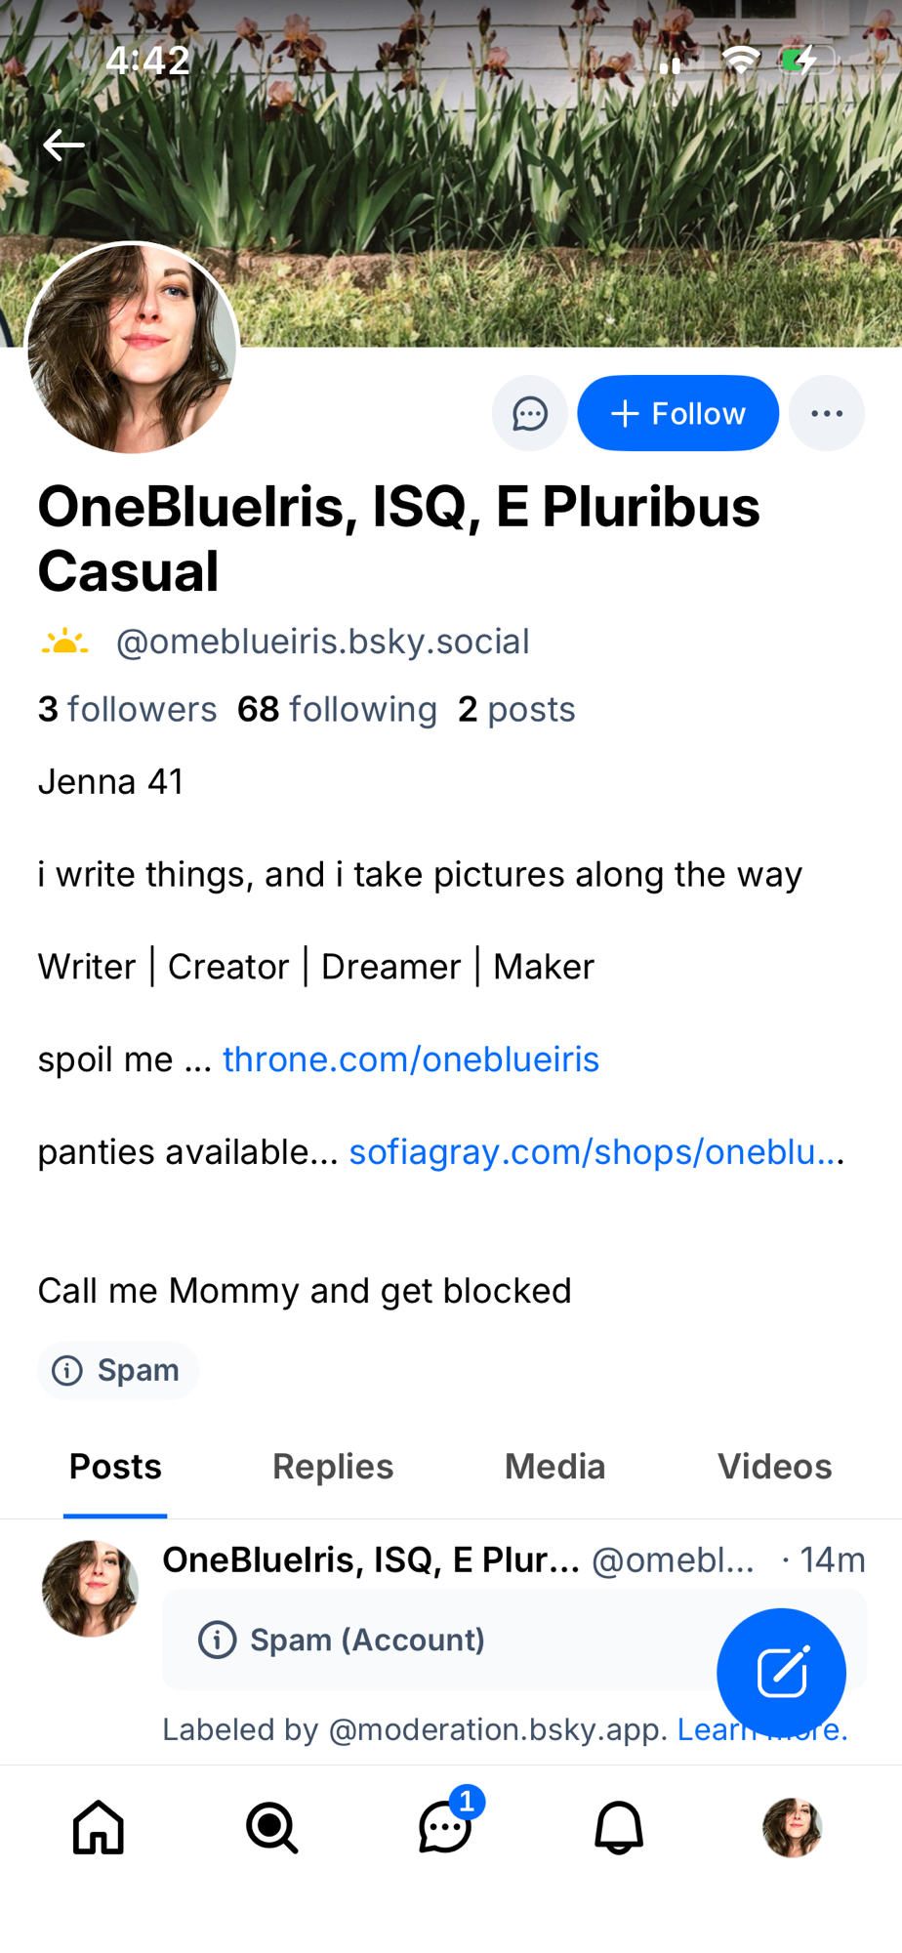Expand the Spam (Account) post label
Viewport: 902px width, 1953px height.
click(366, 1640)
